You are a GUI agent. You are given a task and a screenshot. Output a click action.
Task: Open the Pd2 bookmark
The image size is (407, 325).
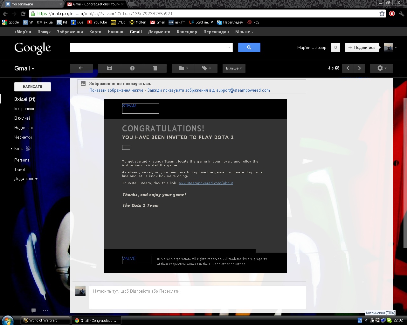pos(253,22)
